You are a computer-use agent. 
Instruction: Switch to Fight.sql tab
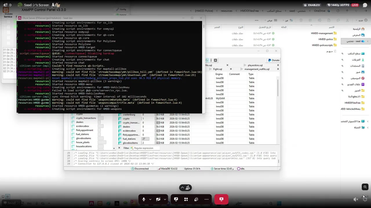pos(218,69)
